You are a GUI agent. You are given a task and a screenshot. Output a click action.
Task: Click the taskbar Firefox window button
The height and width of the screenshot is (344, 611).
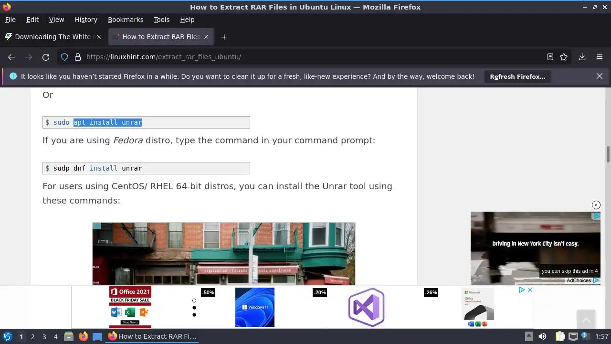click(x=153, y=336)
